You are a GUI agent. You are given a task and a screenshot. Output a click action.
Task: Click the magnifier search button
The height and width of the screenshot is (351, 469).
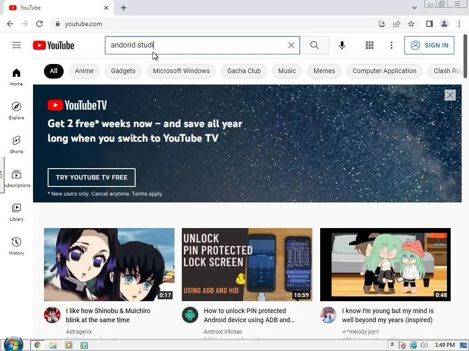pos(314,45)
